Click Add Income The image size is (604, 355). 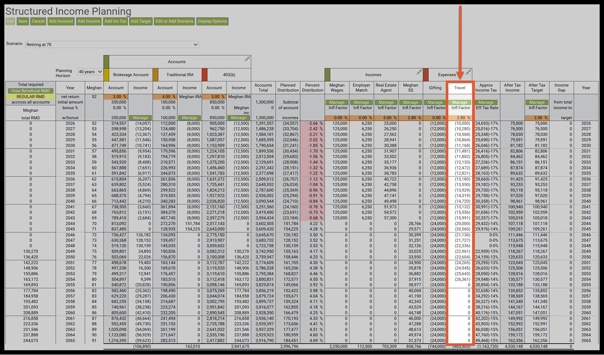point(89,21)
